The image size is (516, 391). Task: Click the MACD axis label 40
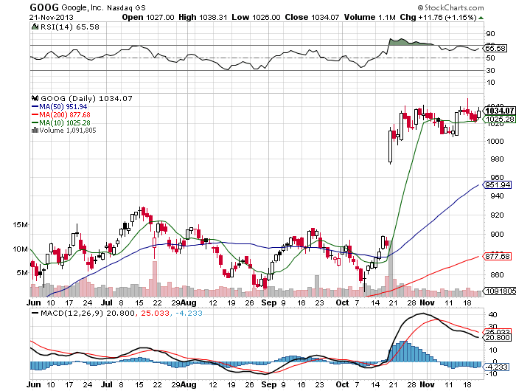[x=492, y=314]
